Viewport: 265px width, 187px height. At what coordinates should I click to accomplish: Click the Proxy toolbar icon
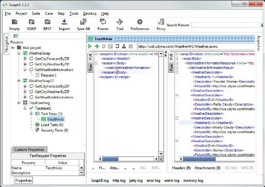tap(161, 25)
